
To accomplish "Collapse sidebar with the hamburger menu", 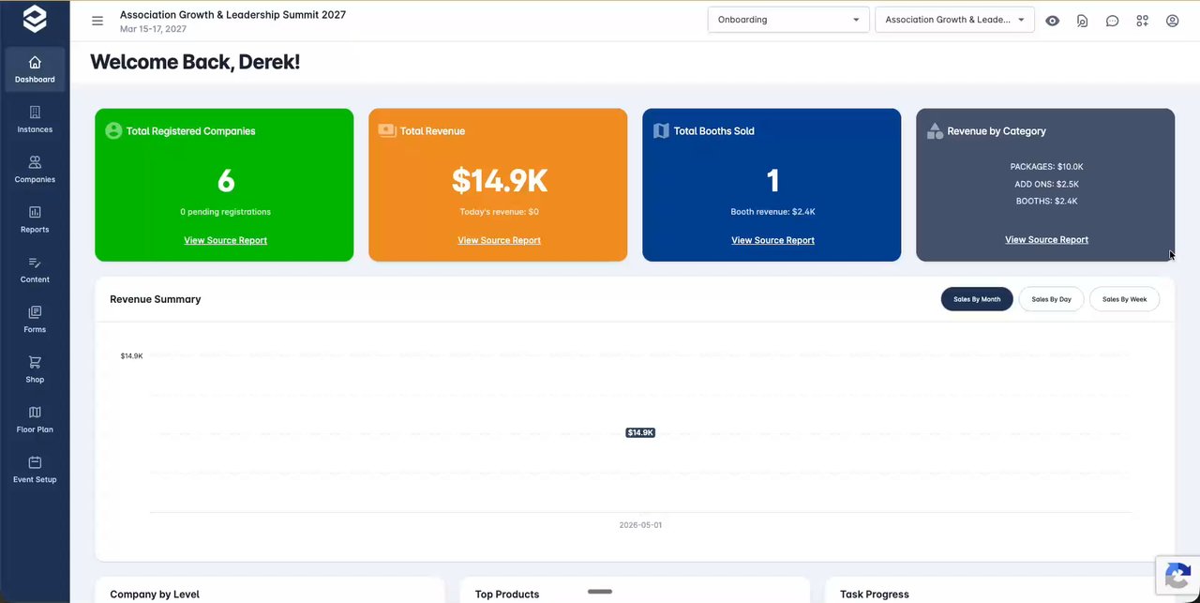I will 97,21.
